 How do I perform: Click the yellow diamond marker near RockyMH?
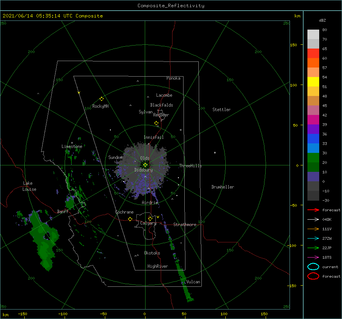point(101,99)
